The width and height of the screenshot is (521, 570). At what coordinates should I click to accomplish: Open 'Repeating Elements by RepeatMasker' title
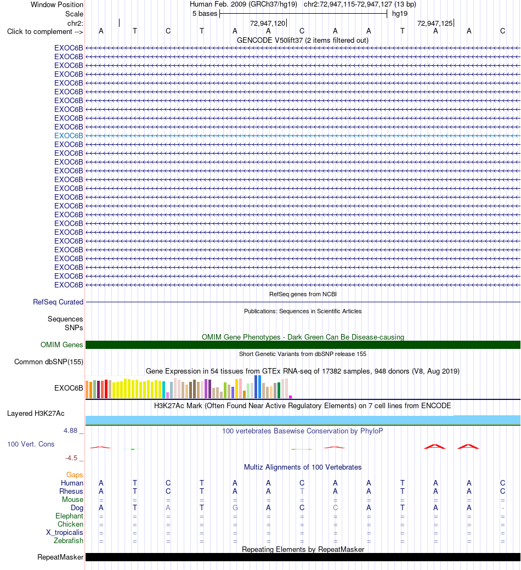point(303,549)
